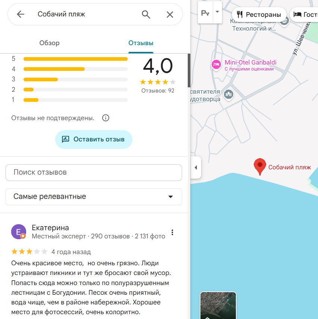Open Екатерина's profile avatar
The width and height of the screenshot is (318, 319).
[19, 232]
